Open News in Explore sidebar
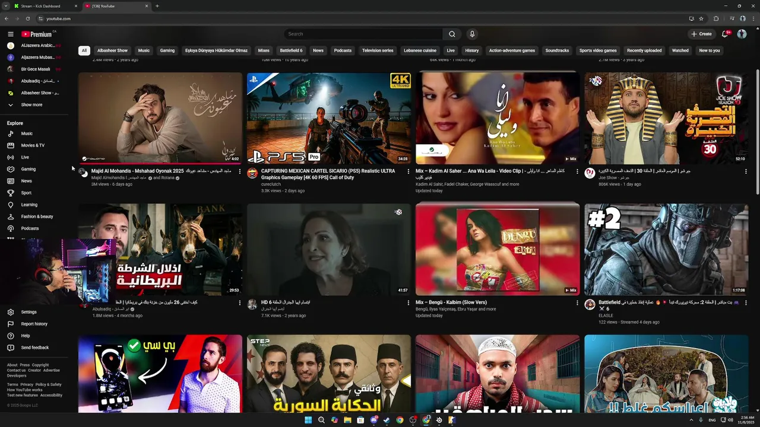Screen dimensions: 760x427 pos(26,181)
